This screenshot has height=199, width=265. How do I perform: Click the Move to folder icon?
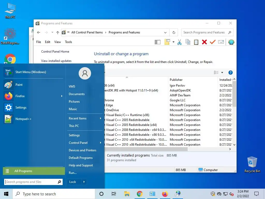(x=167, y=42)
